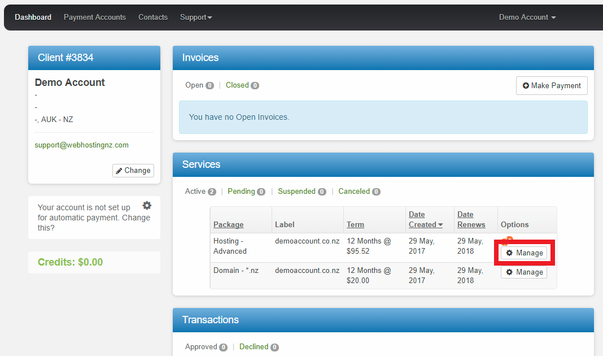Click the support@webhostingnz.com email link
The width and height of the screenshot is (603, 356).
[82, 145]
